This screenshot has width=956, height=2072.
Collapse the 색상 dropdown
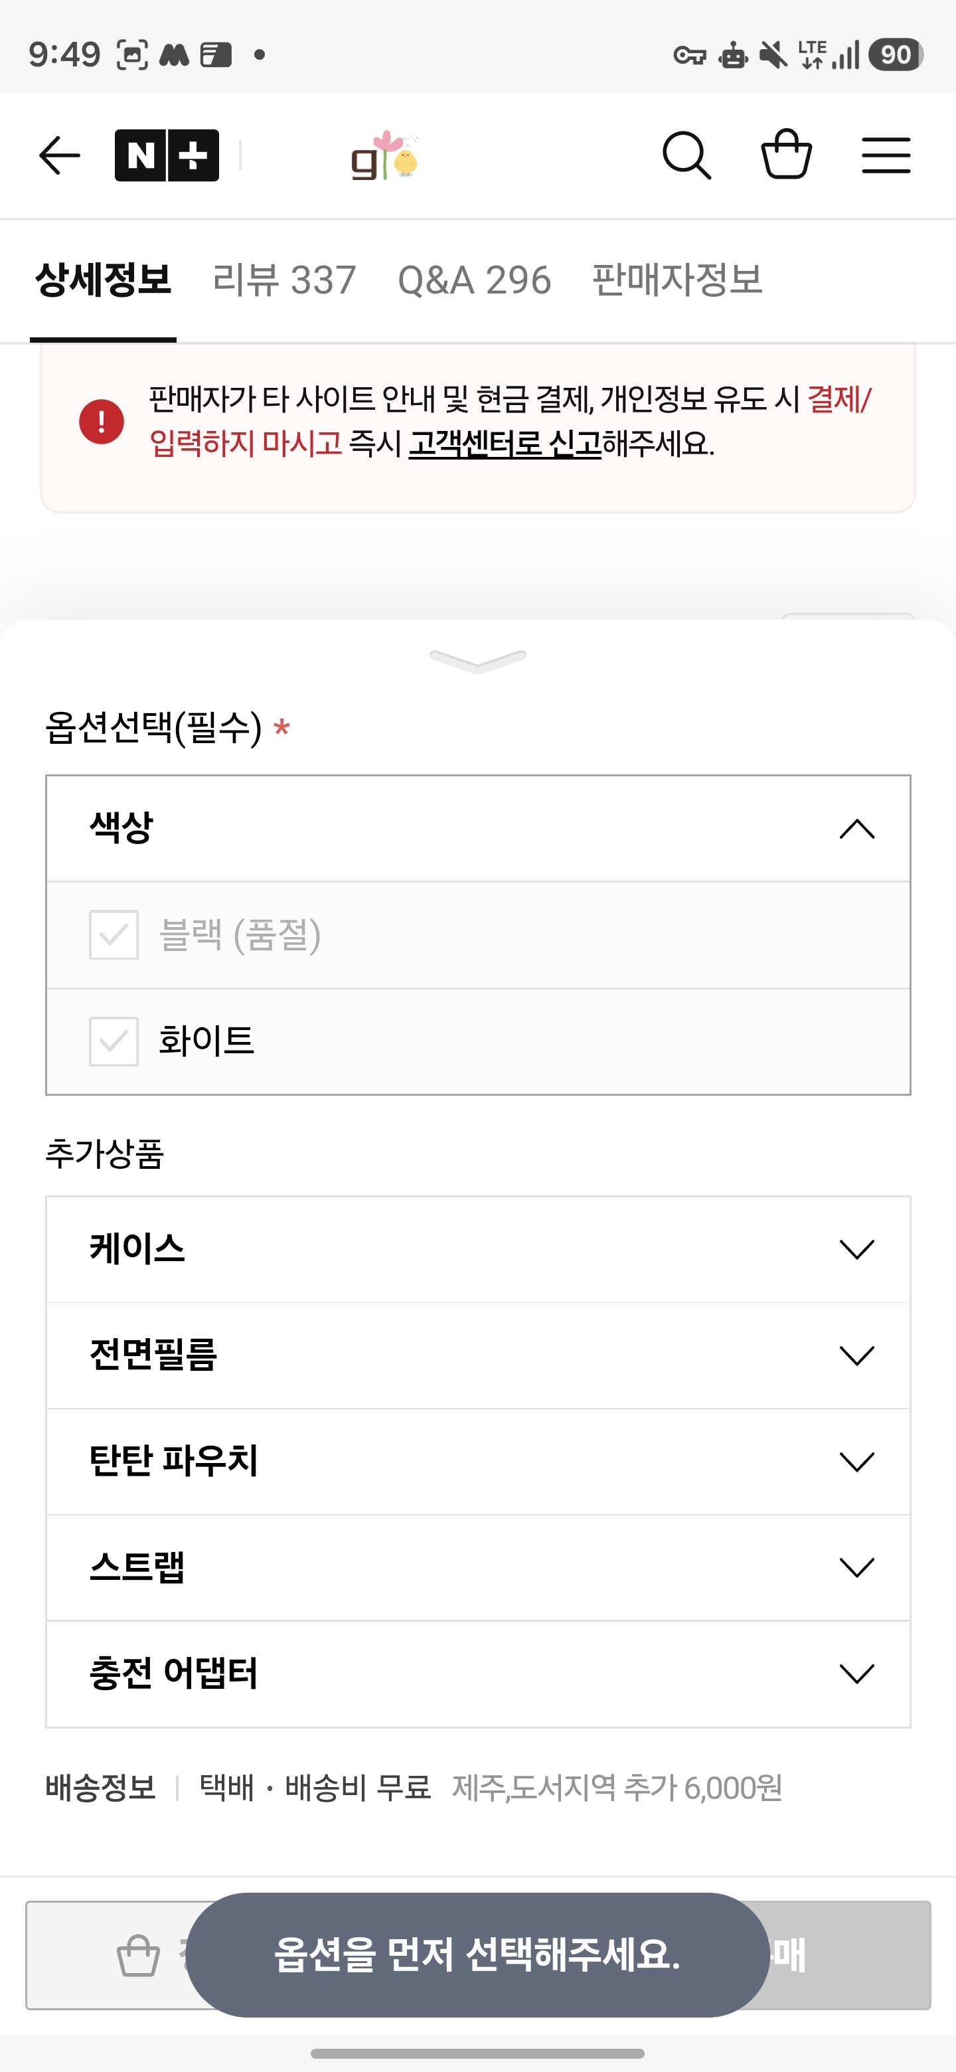pyautogui.click(x=856, y=829)
